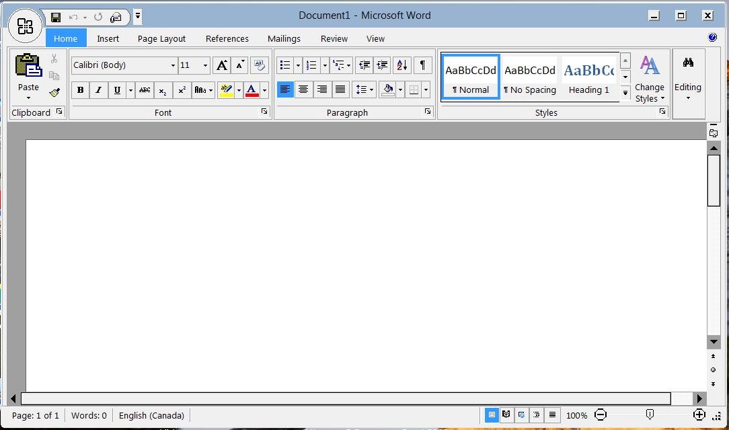
Task: Click the Copy icon
Action: coord(54,75)
